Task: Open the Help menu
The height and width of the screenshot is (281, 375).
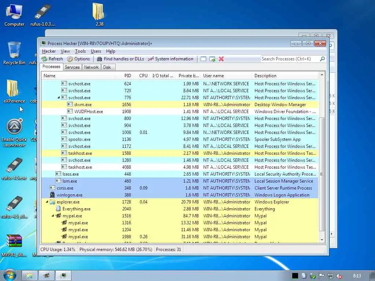Action: pos(111,51)
